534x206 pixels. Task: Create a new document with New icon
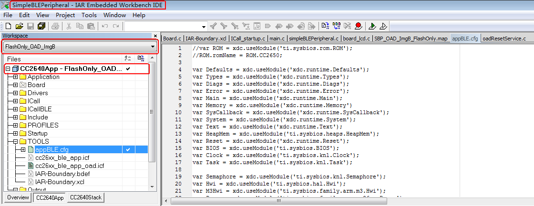point(8,26)
